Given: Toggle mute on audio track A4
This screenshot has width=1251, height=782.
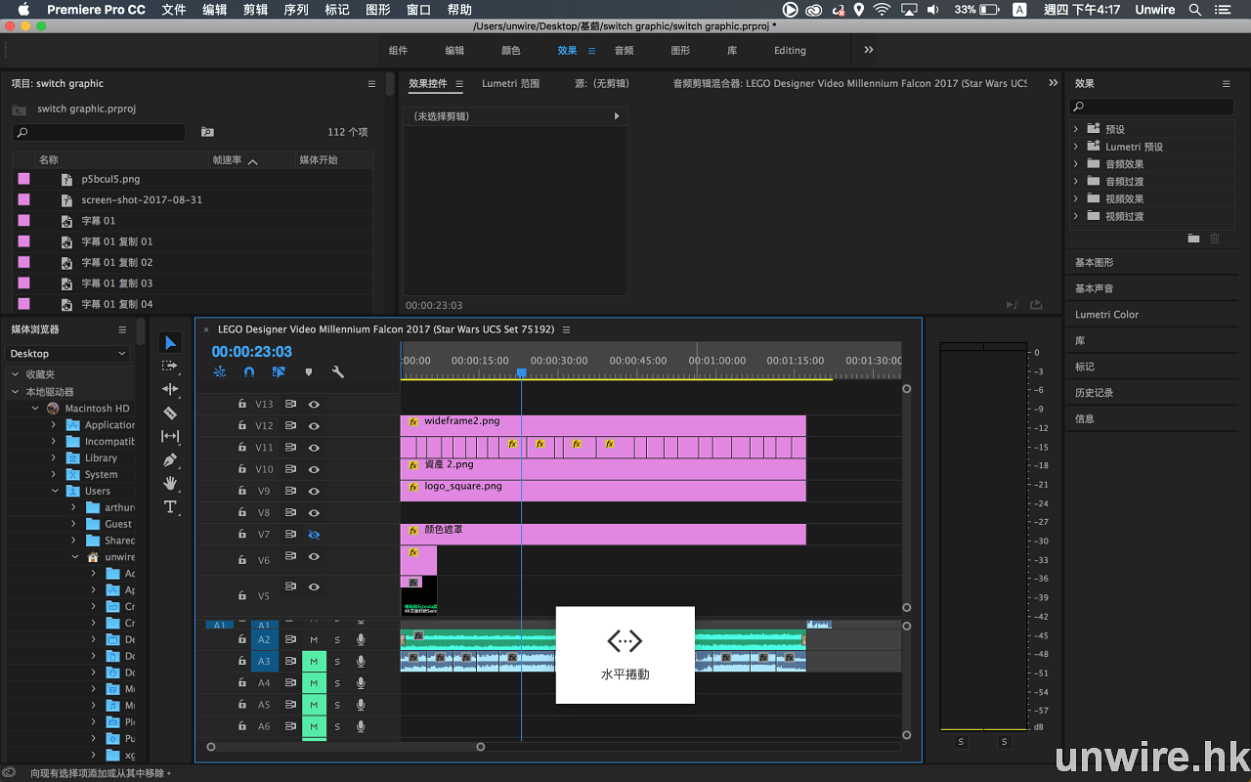Looking at the screenshot, I should click(314, 683).
